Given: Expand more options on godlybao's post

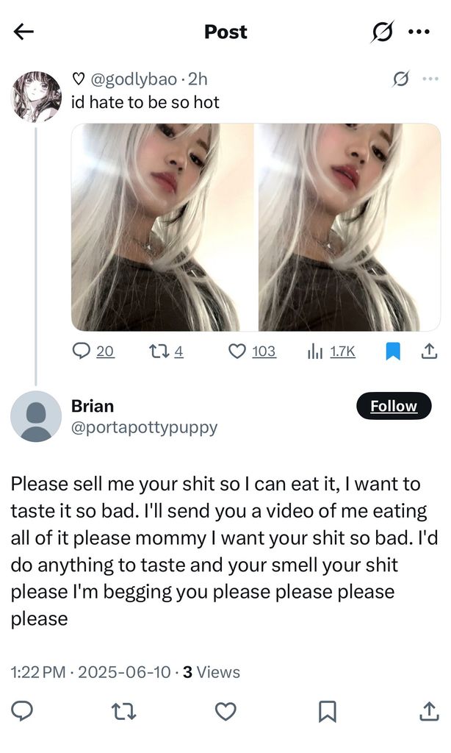Looking at the screenshot, I should [430, 79].
